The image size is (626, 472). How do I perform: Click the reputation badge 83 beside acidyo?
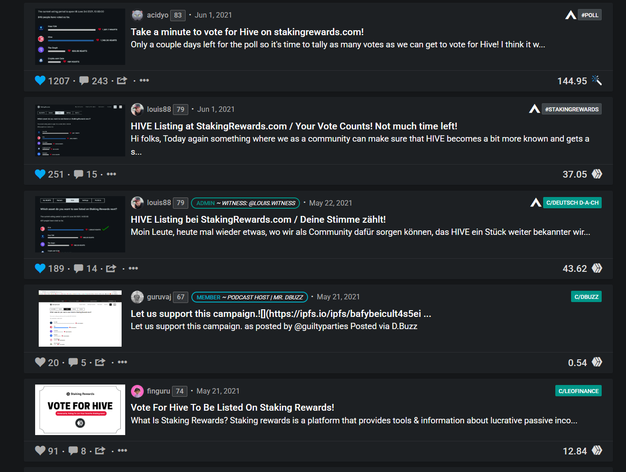click(x=178, y=15)
